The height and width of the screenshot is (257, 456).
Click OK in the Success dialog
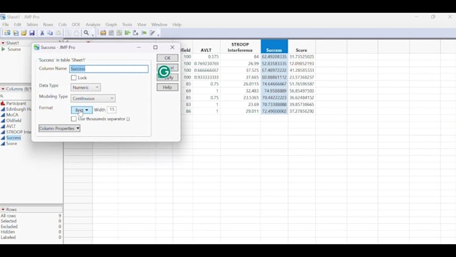pos(168,58)
